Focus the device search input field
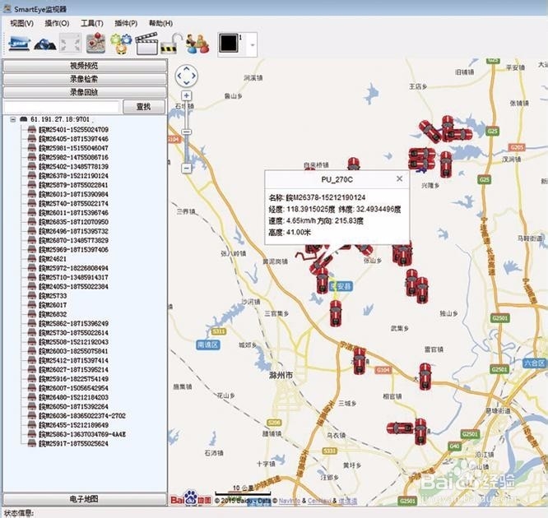Viewport: 548px width, 518px height. pos(61,107)
